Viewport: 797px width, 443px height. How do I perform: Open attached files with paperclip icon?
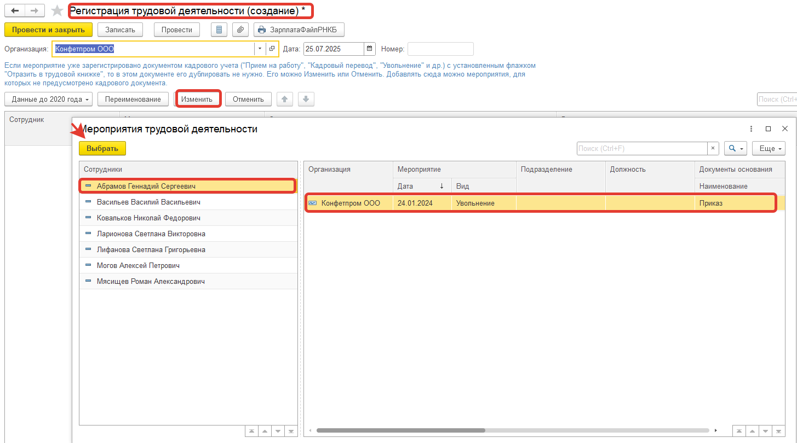(x=240, y=30)
